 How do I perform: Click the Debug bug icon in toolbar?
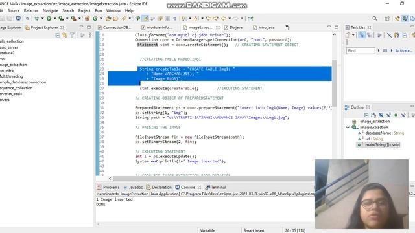37,18
